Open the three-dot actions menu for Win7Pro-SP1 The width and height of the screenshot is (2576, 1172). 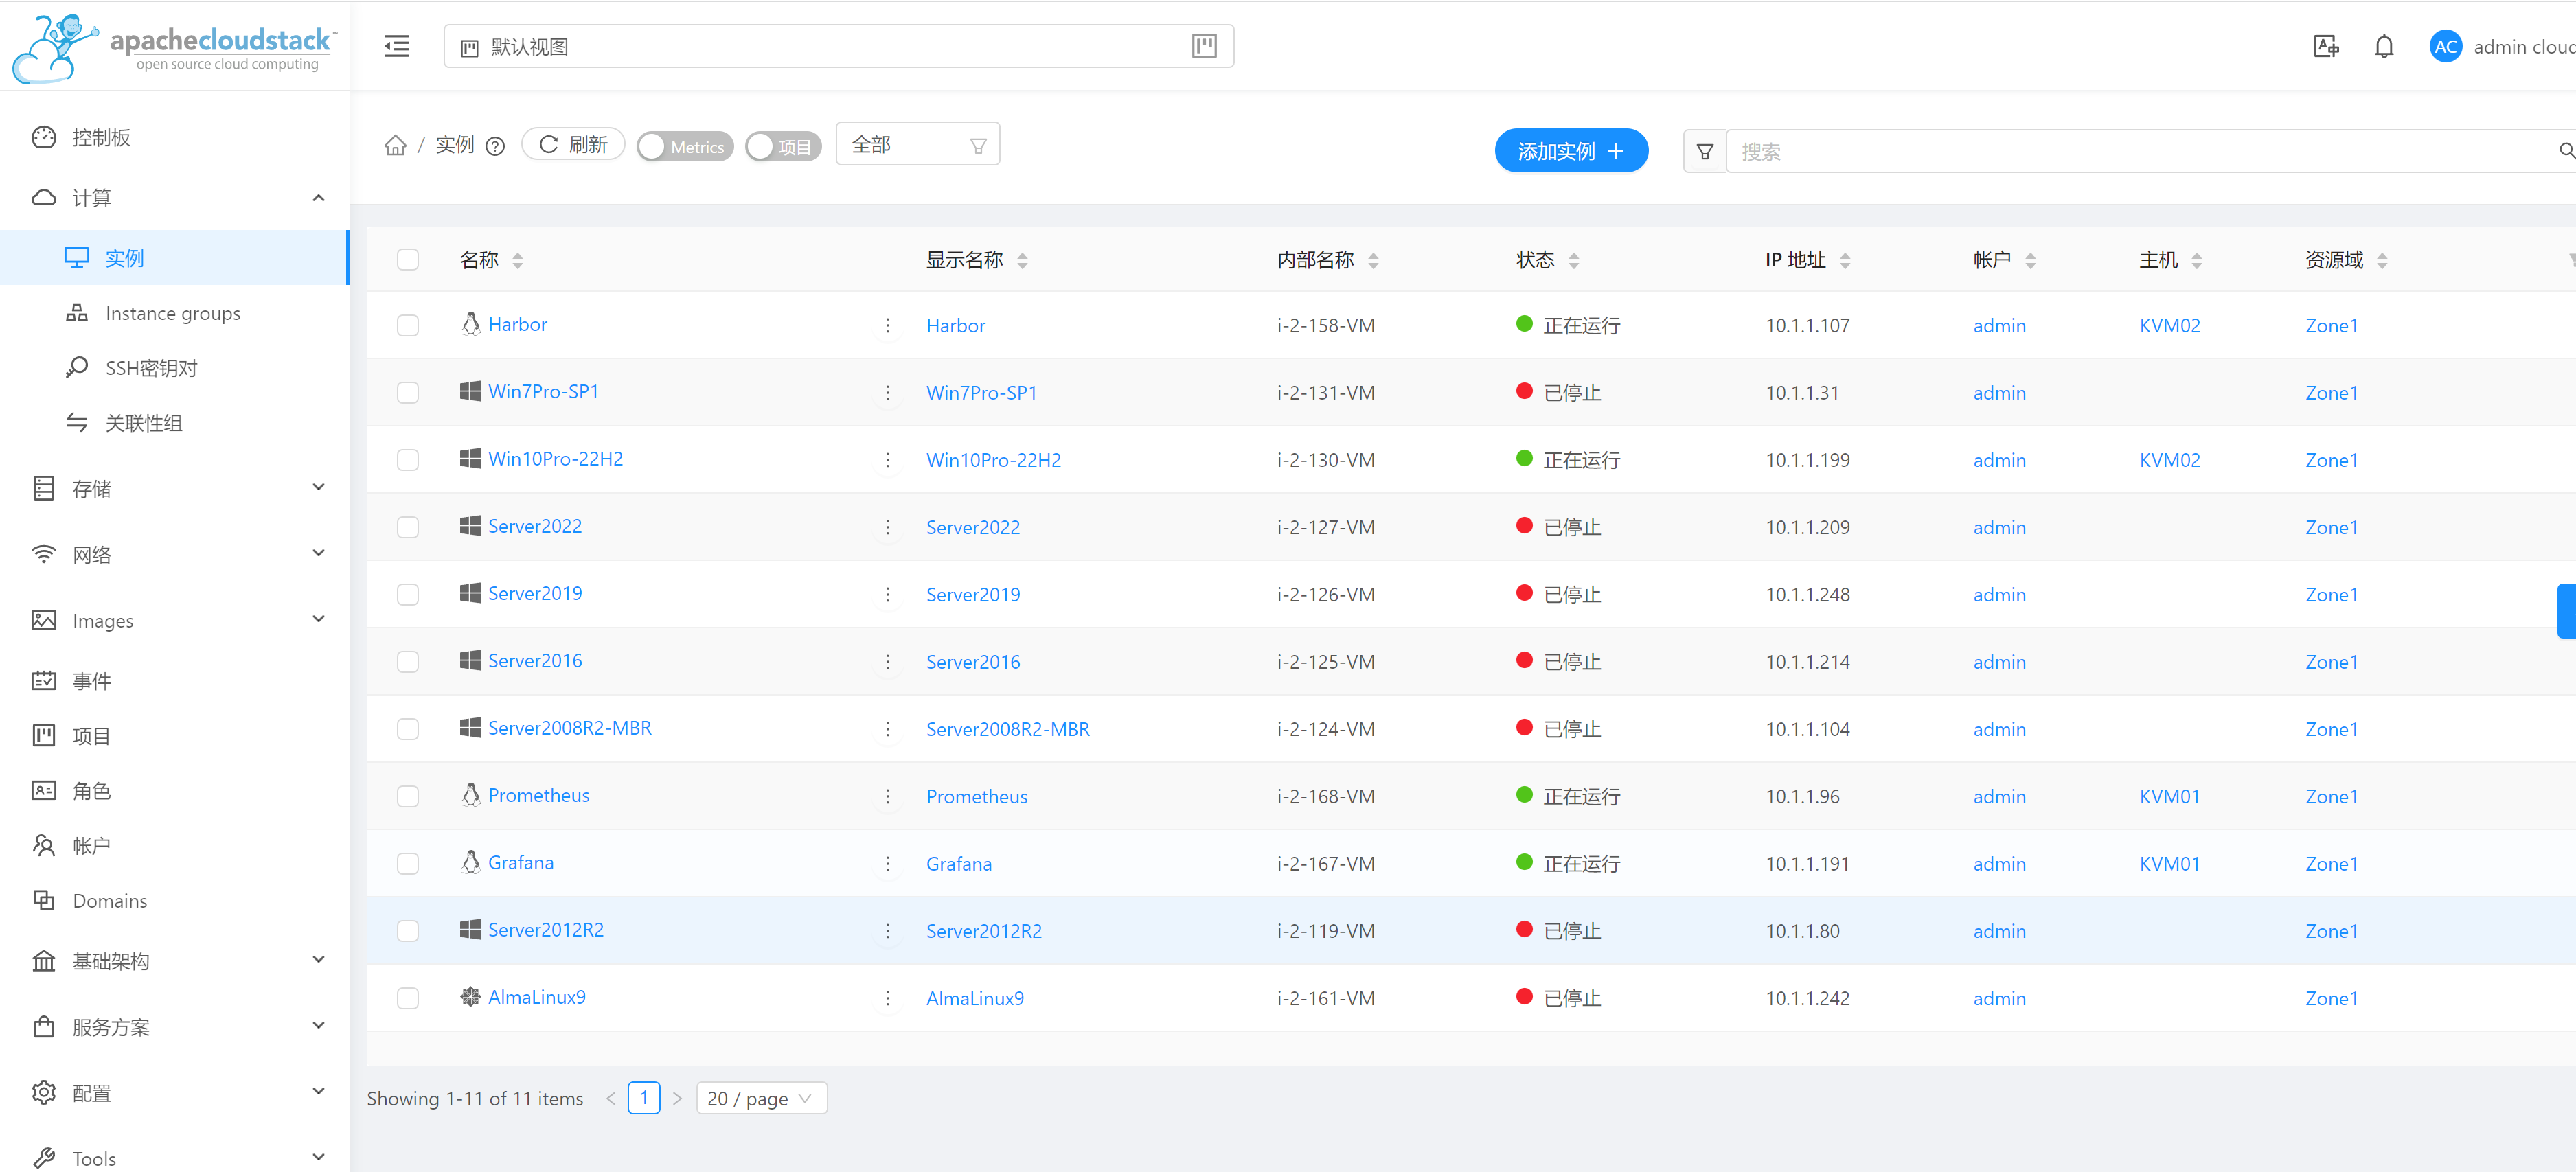887,392
